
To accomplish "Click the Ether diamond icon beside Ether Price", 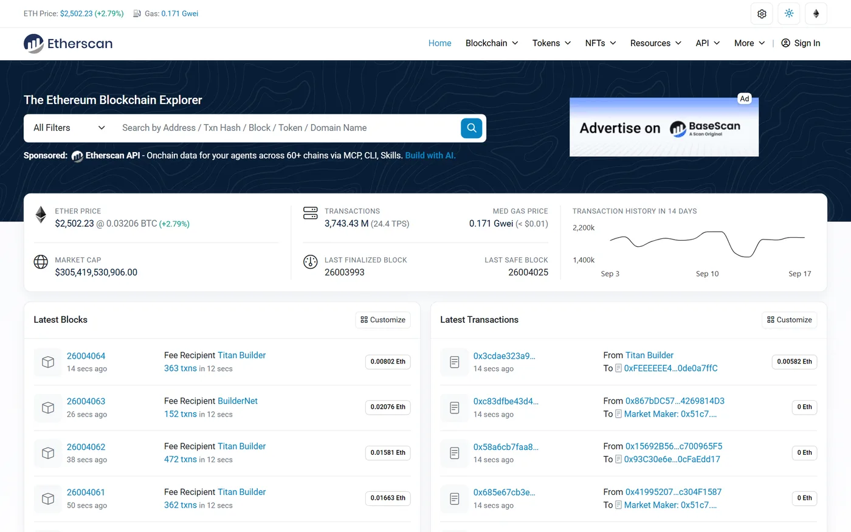I will pyautogui.click(x=41, y=215).
